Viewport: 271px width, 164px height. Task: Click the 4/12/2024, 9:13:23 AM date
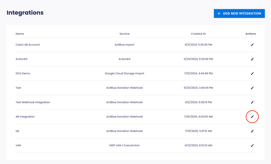[198, 145]
